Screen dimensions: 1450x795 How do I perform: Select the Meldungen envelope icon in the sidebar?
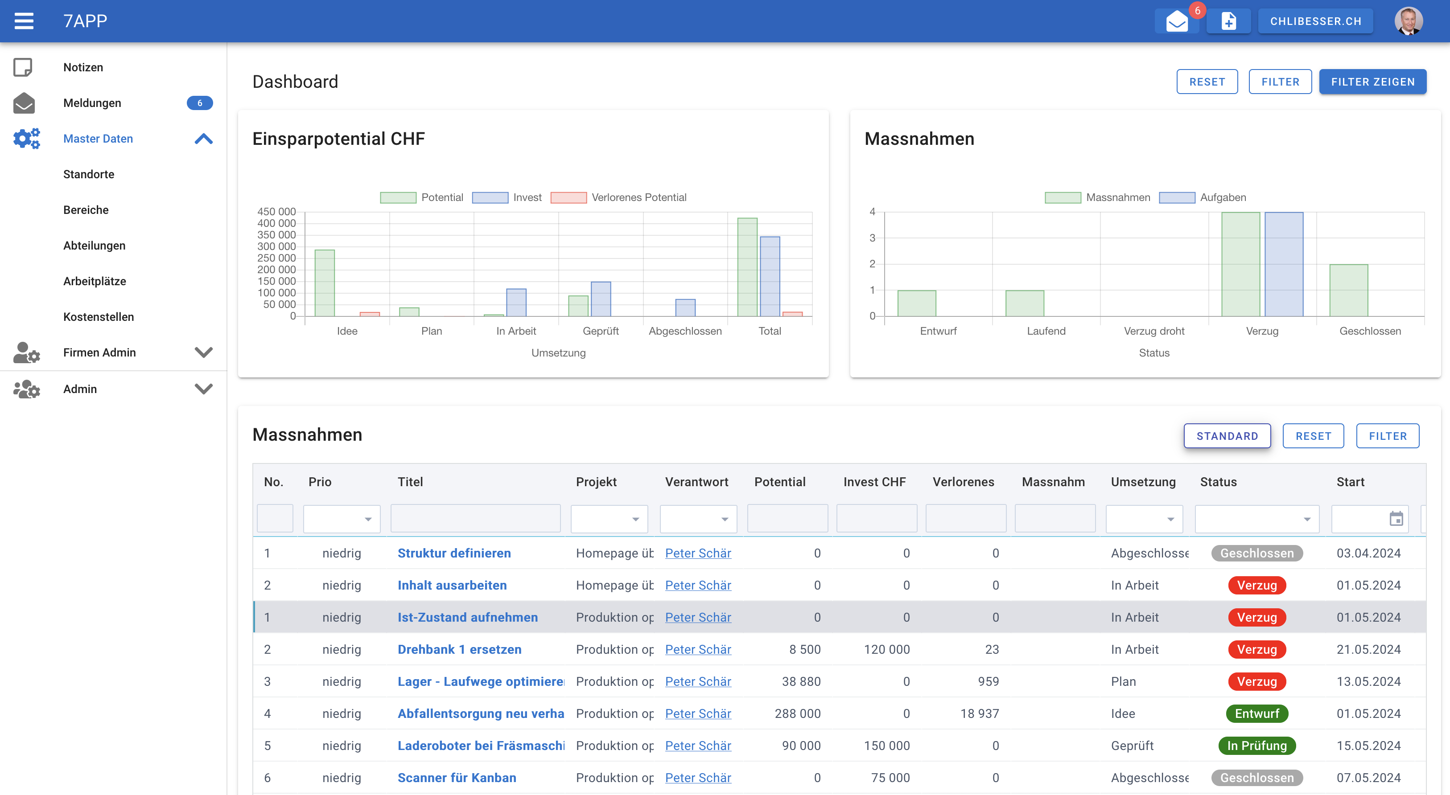click(24, 103)
